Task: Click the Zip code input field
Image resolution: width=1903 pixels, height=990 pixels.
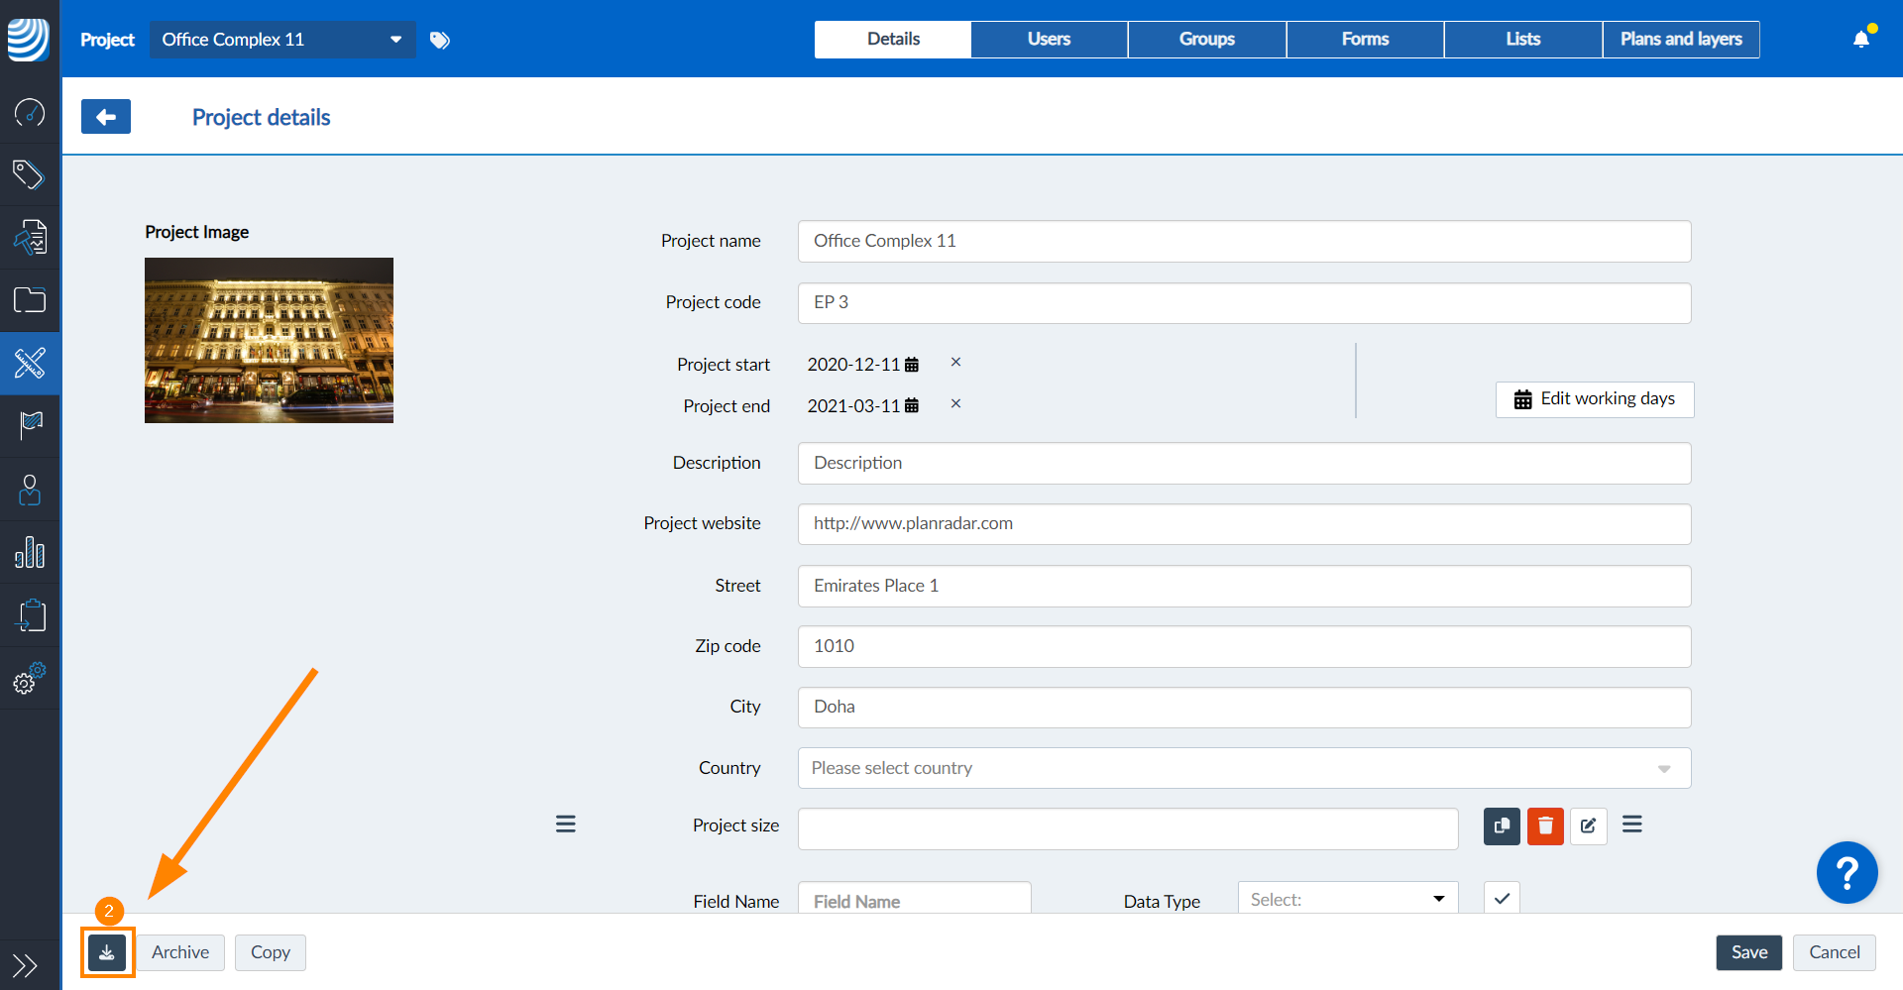Action: point(1244,646)
